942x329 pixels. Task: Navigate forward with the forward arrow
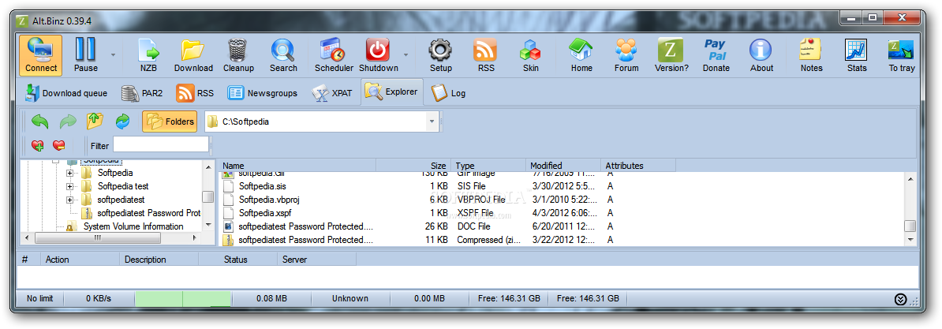[68, 122]
